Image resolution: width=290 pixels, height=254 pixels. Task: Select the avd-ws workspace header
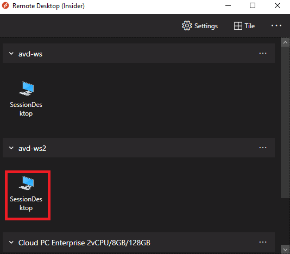[138, 53]
